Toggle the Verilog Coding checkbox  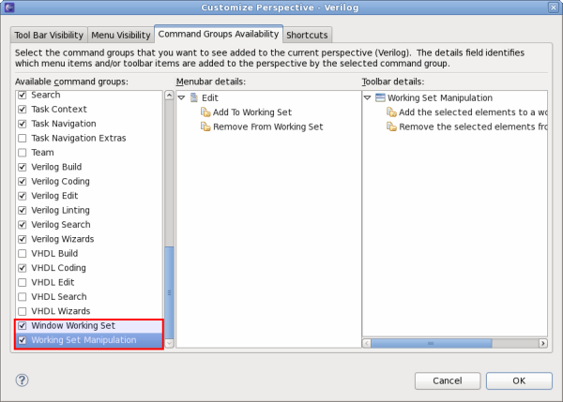[x=23, y=182]
